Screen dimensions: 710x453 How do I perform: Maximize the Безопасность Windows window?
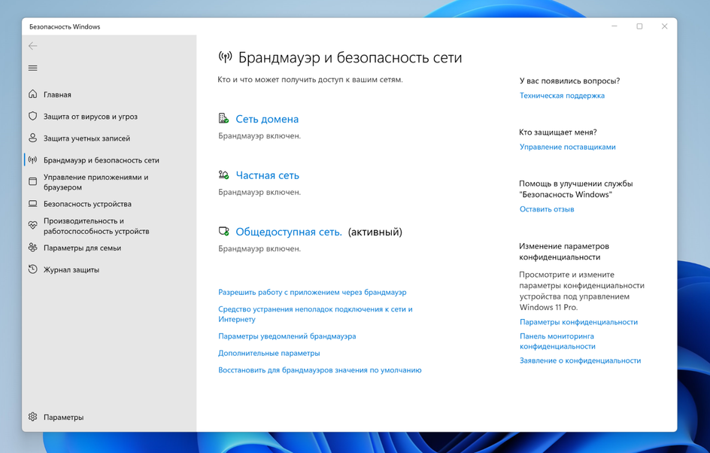(x=639, y=26)
